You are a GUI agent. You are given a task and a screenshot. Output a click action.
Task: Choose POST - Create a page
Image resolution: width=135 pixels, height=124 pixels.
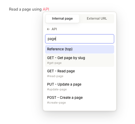(80, 100)
